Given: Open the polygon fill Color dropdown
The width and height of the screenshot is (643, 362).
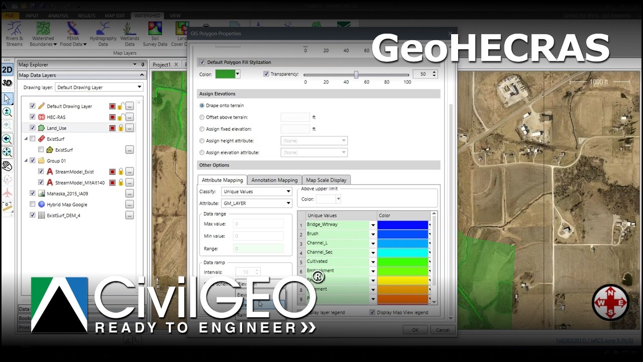Looking at the screenshot, I should click(238, 74).
